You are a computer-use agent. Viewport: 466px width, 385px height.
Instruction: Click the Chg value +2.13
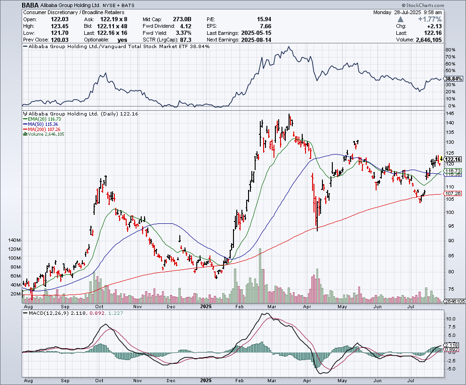click(x=434, y=26)
